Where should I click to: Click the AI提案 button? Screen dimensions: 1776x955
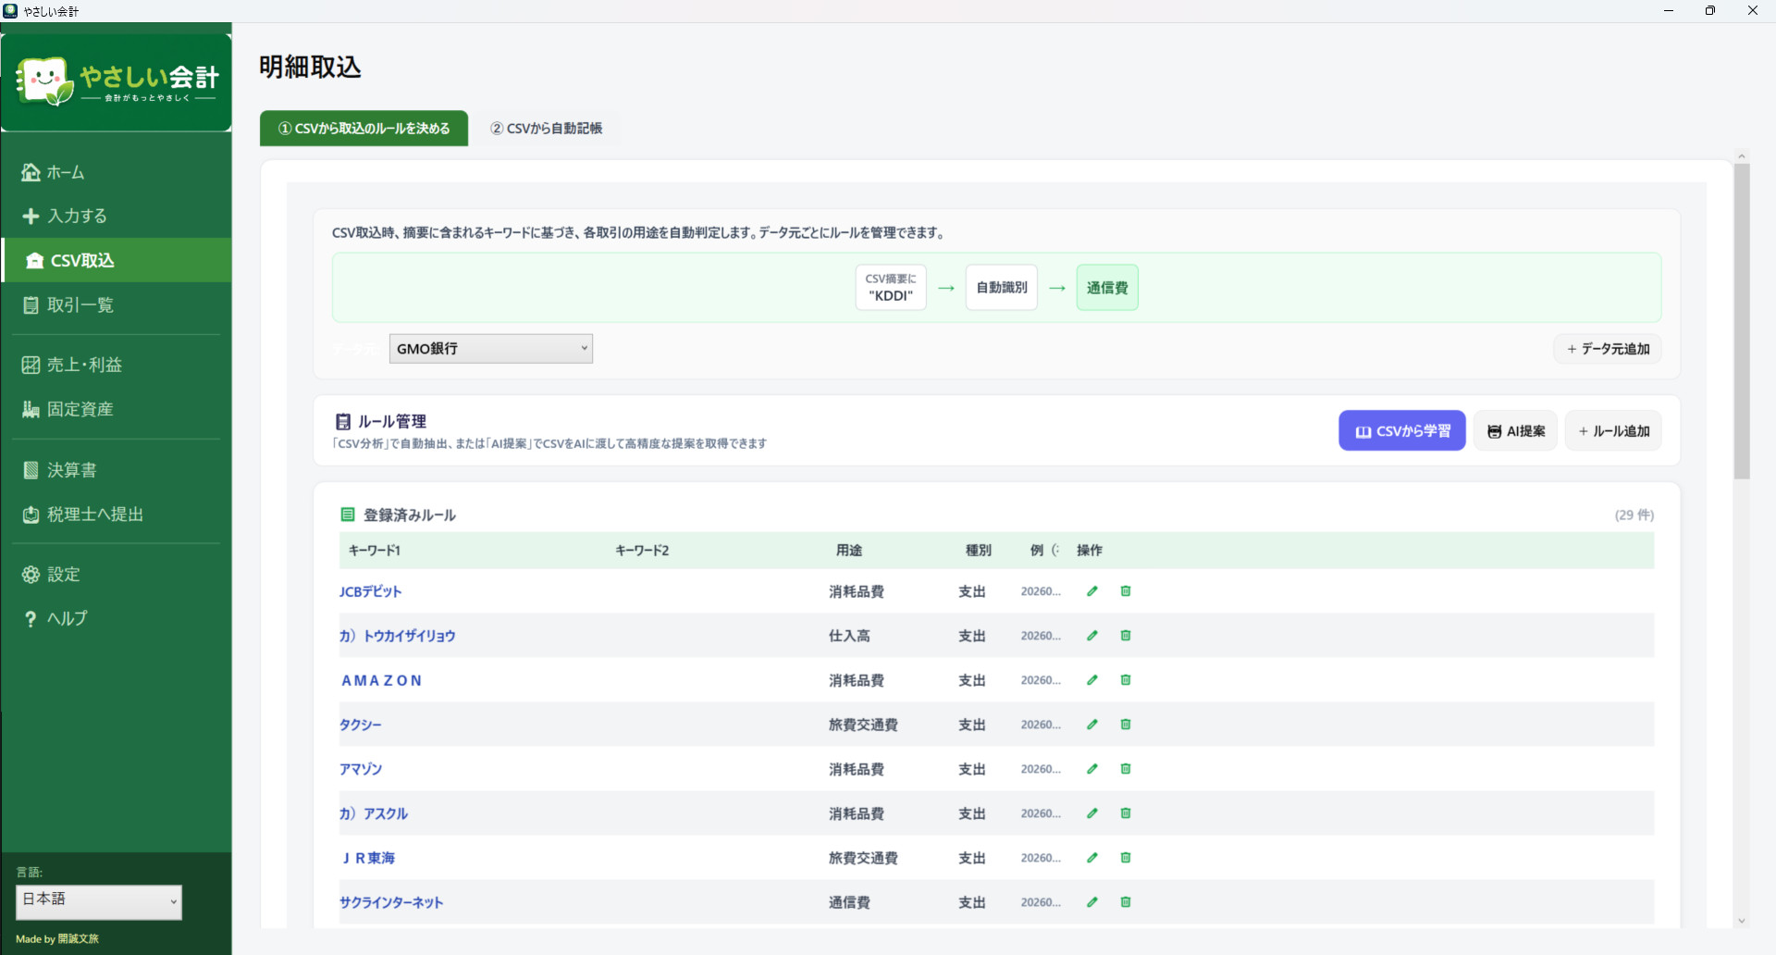[1515, 431]
